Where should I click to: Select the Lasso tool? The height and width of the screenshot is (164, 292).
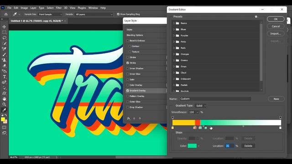point(4,38)
